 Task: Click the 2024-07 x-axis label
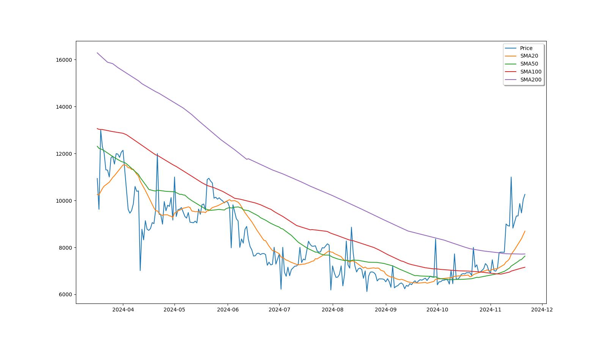click(x=279, y=310)
